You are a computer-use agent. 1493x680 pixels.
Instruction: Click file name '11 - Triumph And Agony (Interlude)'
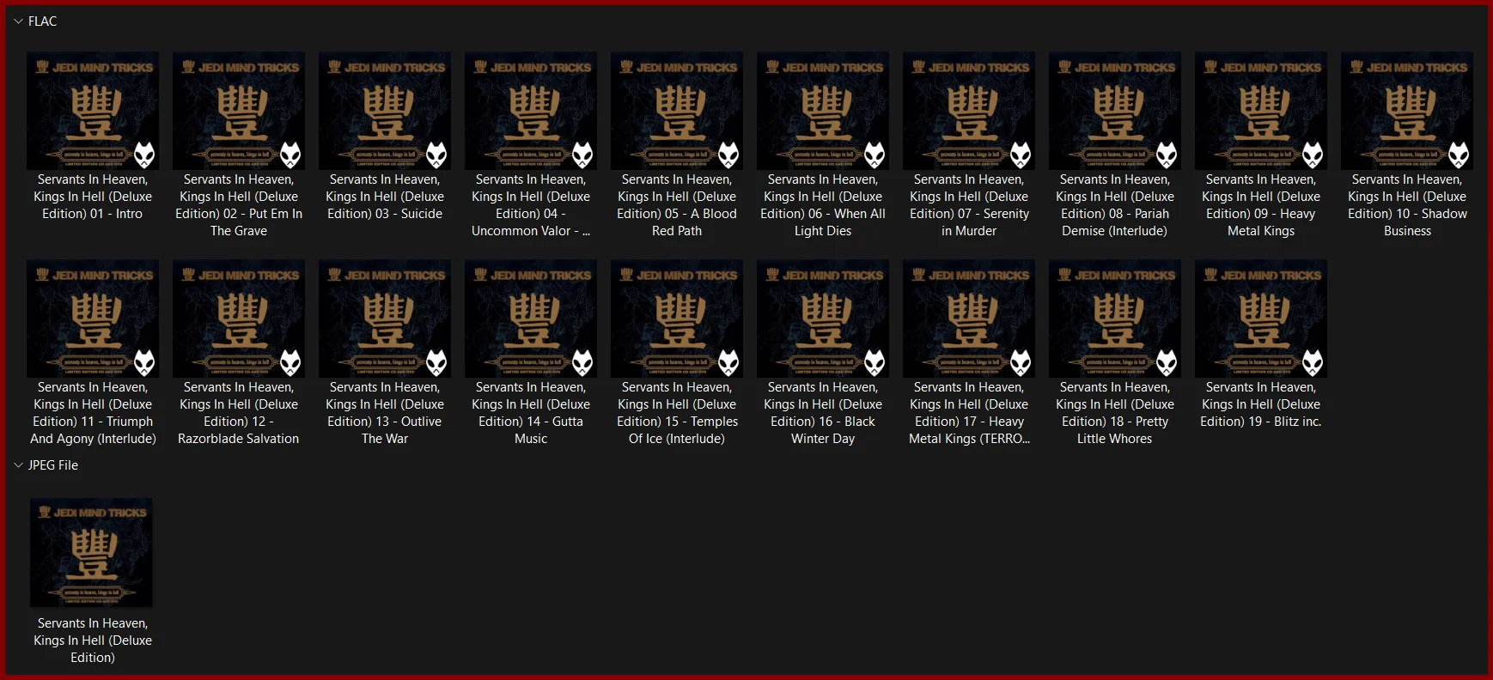pyautogui.click(x=93, y=413)
